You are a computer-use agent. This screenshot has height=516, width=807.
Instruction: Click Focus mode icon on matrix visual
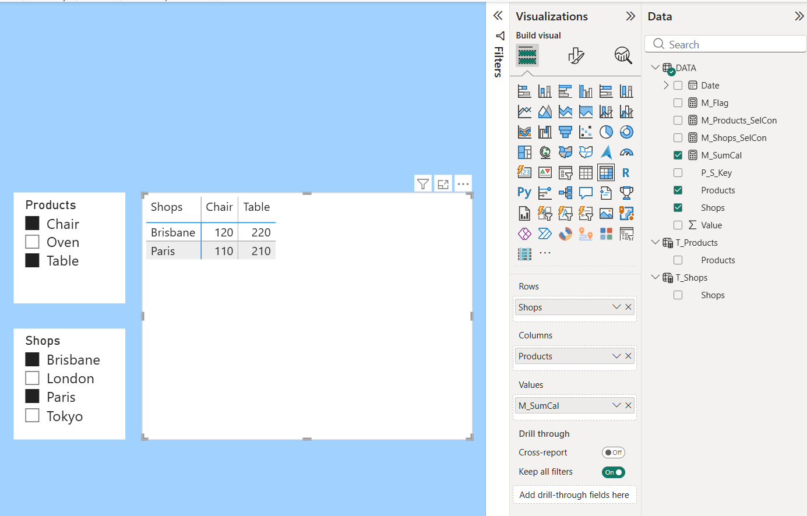[443, 184]
